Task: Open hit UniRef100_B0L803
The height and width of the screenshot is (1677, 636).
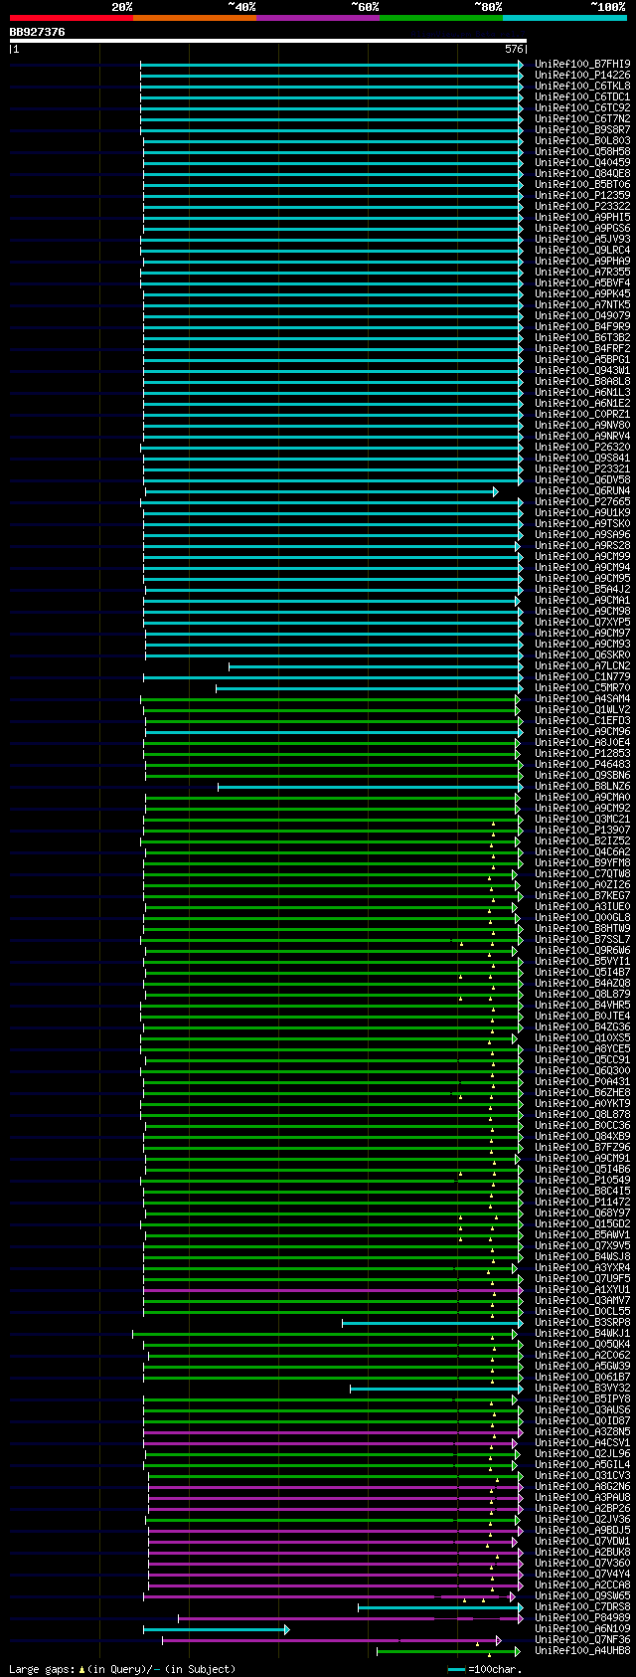Action: pos(582,140)
